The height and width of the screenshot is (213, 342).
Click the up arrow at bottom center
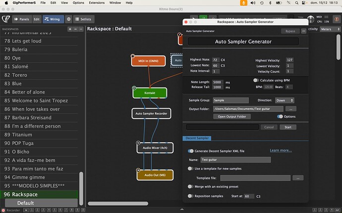point(182,210)
